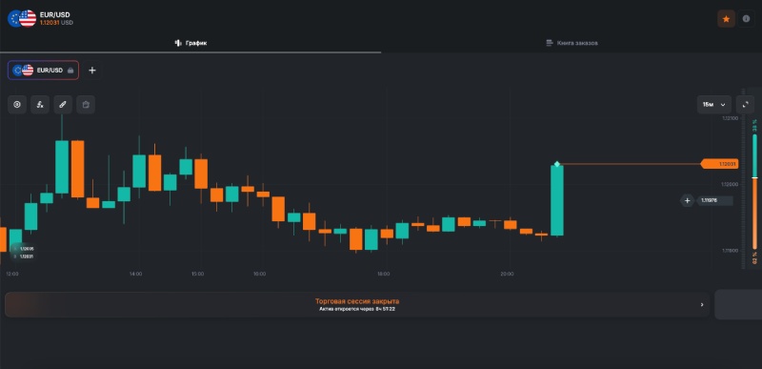Click the 1.12000 price axis label
Image resolution: width=762 pixels, height=369 pixels.
[730, 184]
